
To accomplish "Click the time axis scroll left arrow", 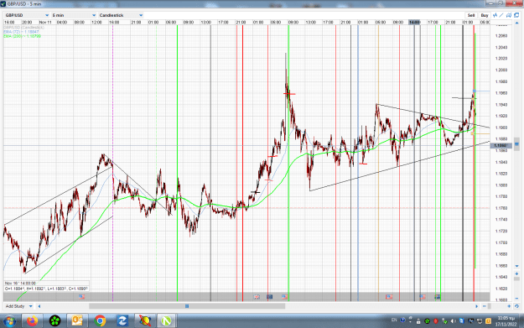I will 39,306.
